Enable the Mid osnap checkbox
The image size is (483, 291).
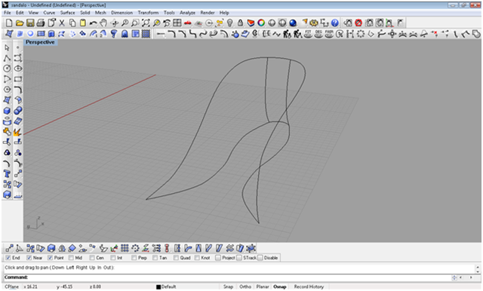(x=71, y=258)
